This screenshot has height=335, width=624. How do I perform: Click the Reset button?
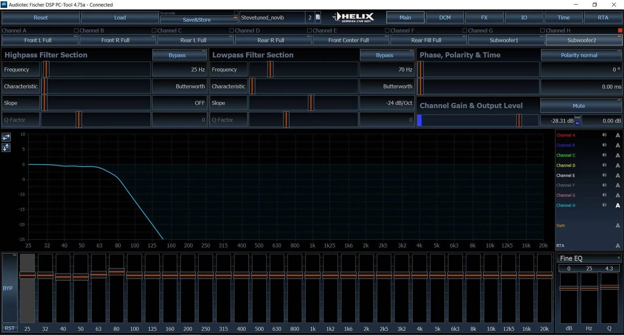point(41,17)
